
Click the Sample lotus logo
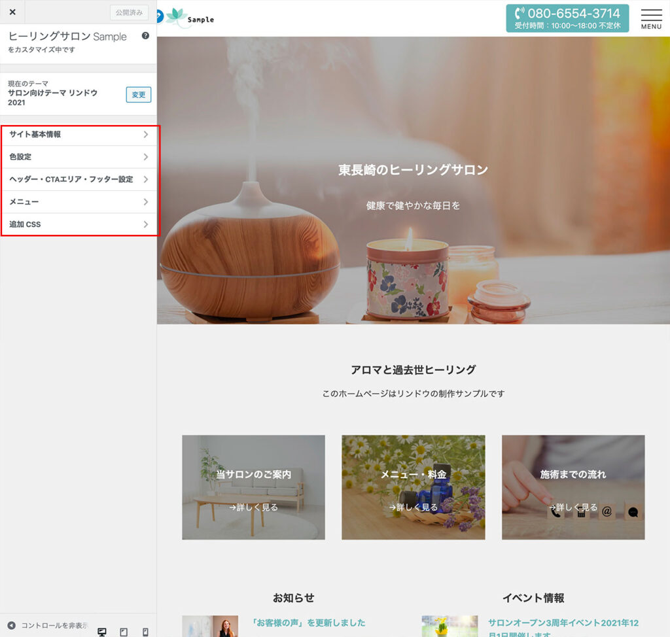tap(190, 18)
